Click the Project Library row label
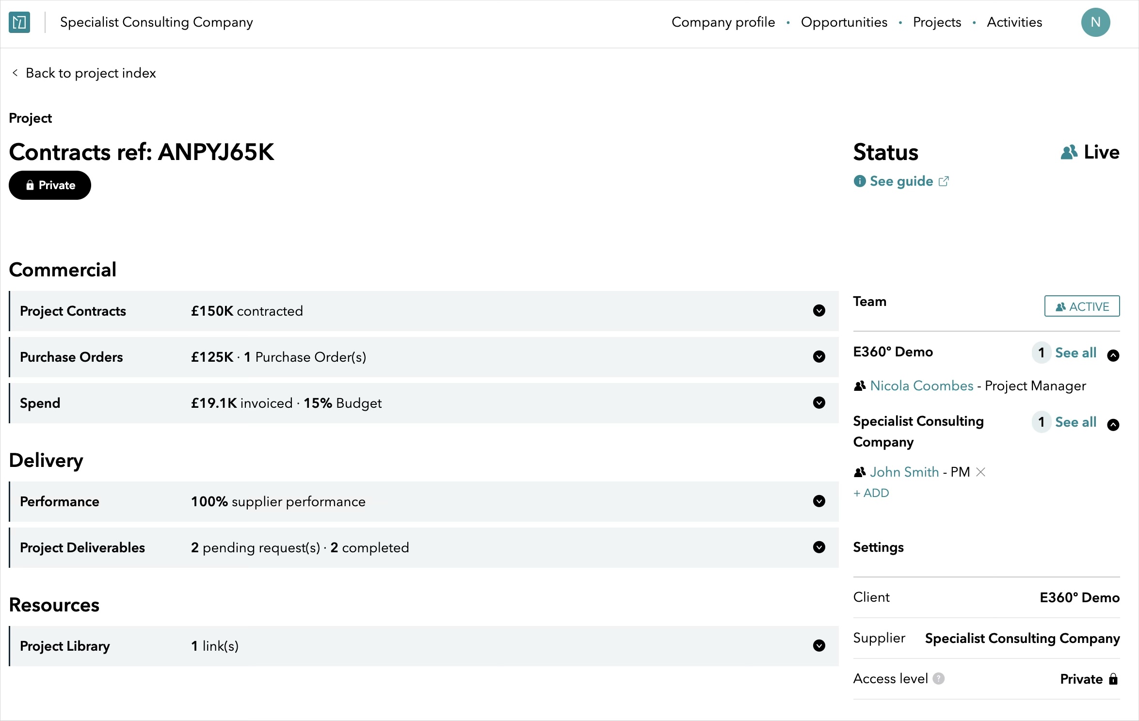Screen dimensions: 1139x721 coord(64,646)
